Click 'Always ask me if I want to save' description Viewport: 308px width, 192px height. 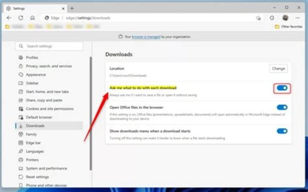point(153,95)
